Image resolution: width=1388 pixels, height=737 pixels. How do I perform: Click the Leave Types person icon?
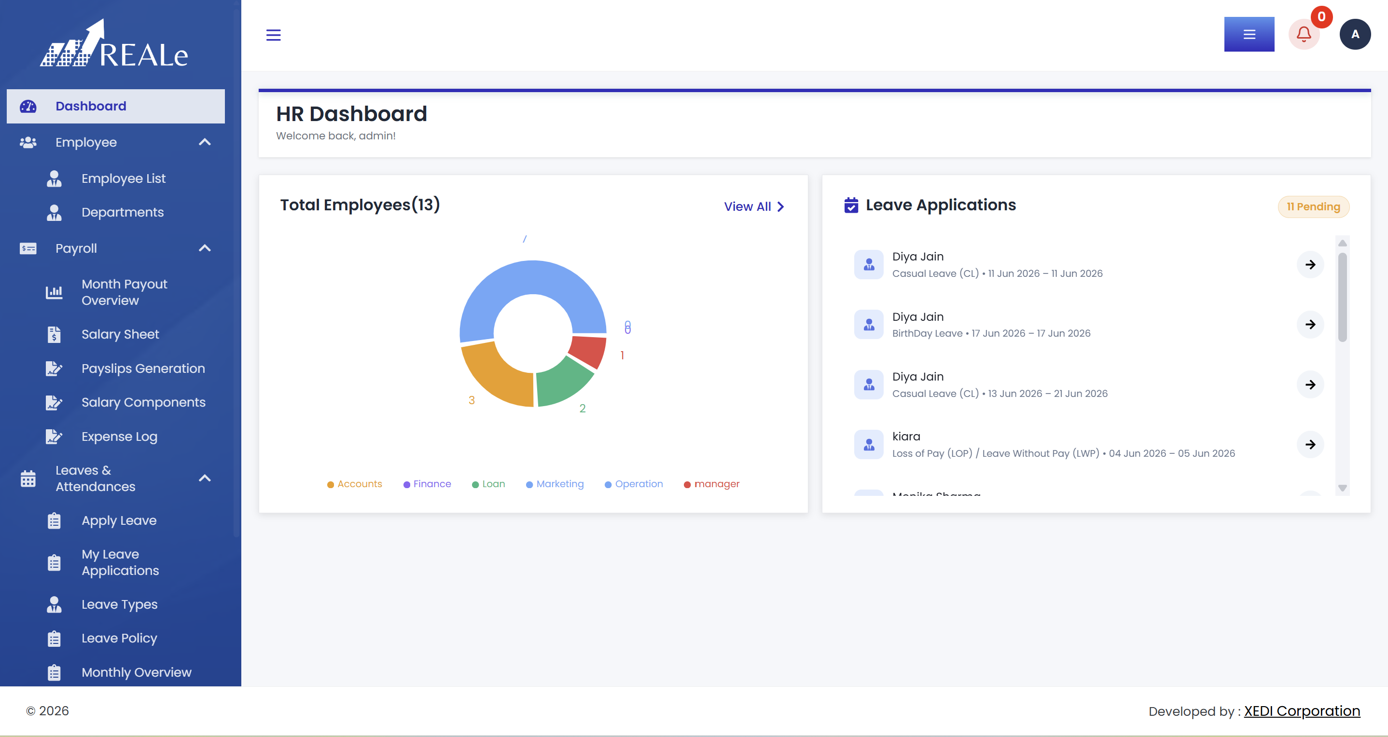pyautogui.click(x=54, y=604)
